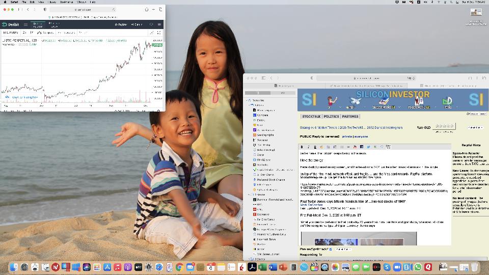Screen dimensions: 489x275
Task: Reload the Deribit page in Safari
Action: click(x=114, y=10)
